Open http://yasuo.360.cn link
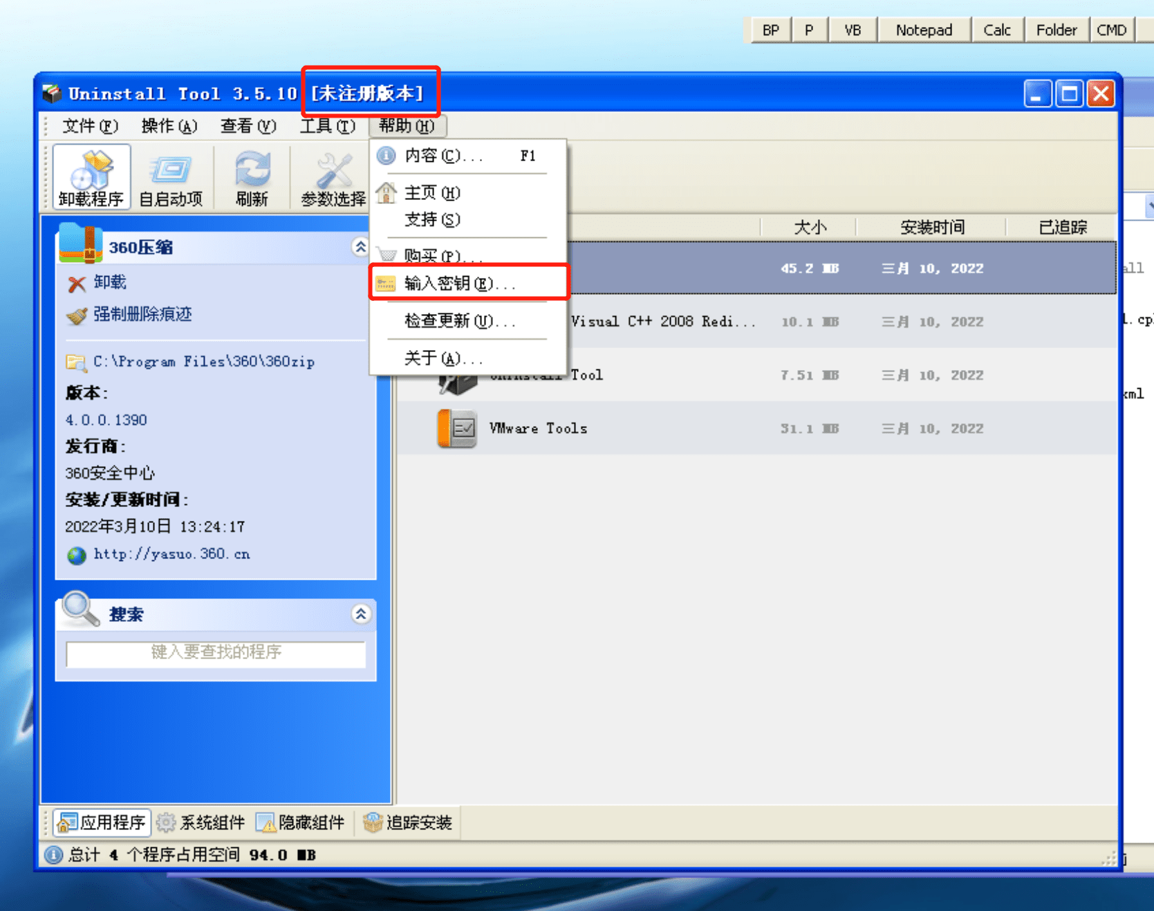Image resolution: width=1154 pixels, height=911 pixels. [171, 554]
